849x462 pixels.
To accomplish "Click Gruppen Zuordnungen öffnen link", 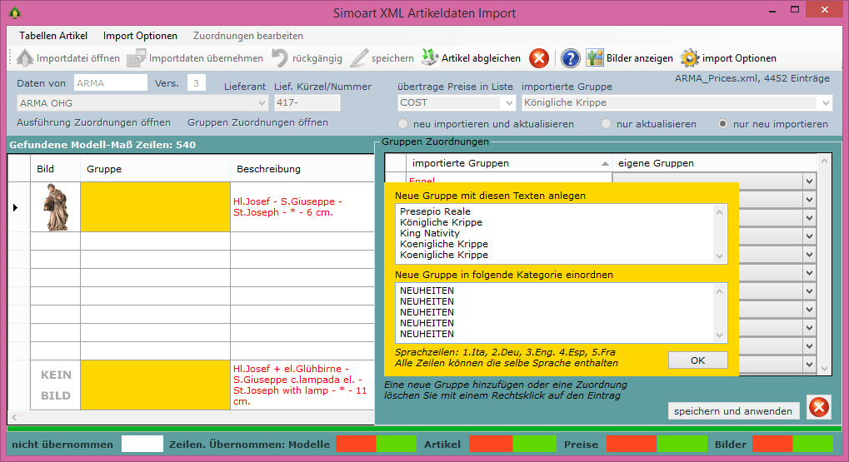I will 257,122.
